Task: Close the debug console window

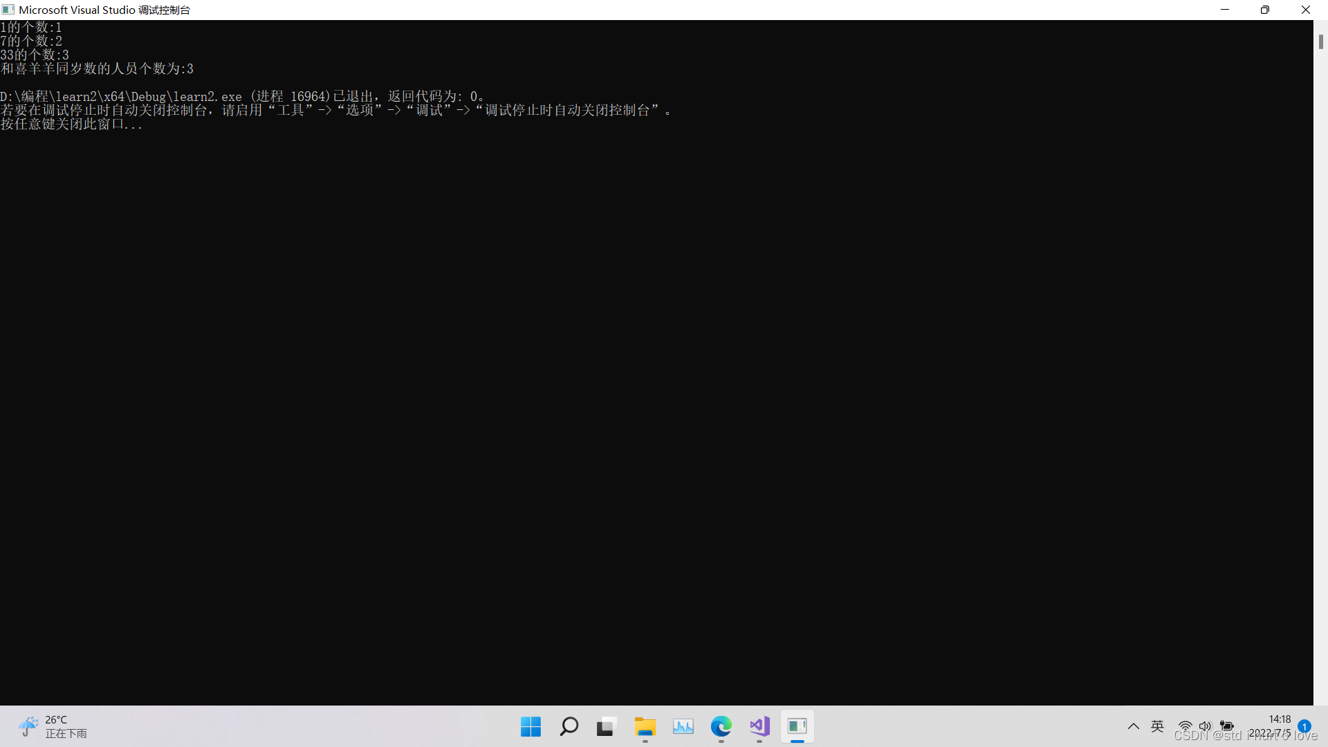Action: coord(1306,10)
